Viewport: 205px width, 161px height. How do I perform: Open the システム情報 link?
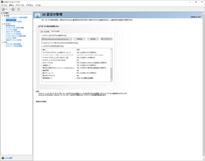coord(8,158)
